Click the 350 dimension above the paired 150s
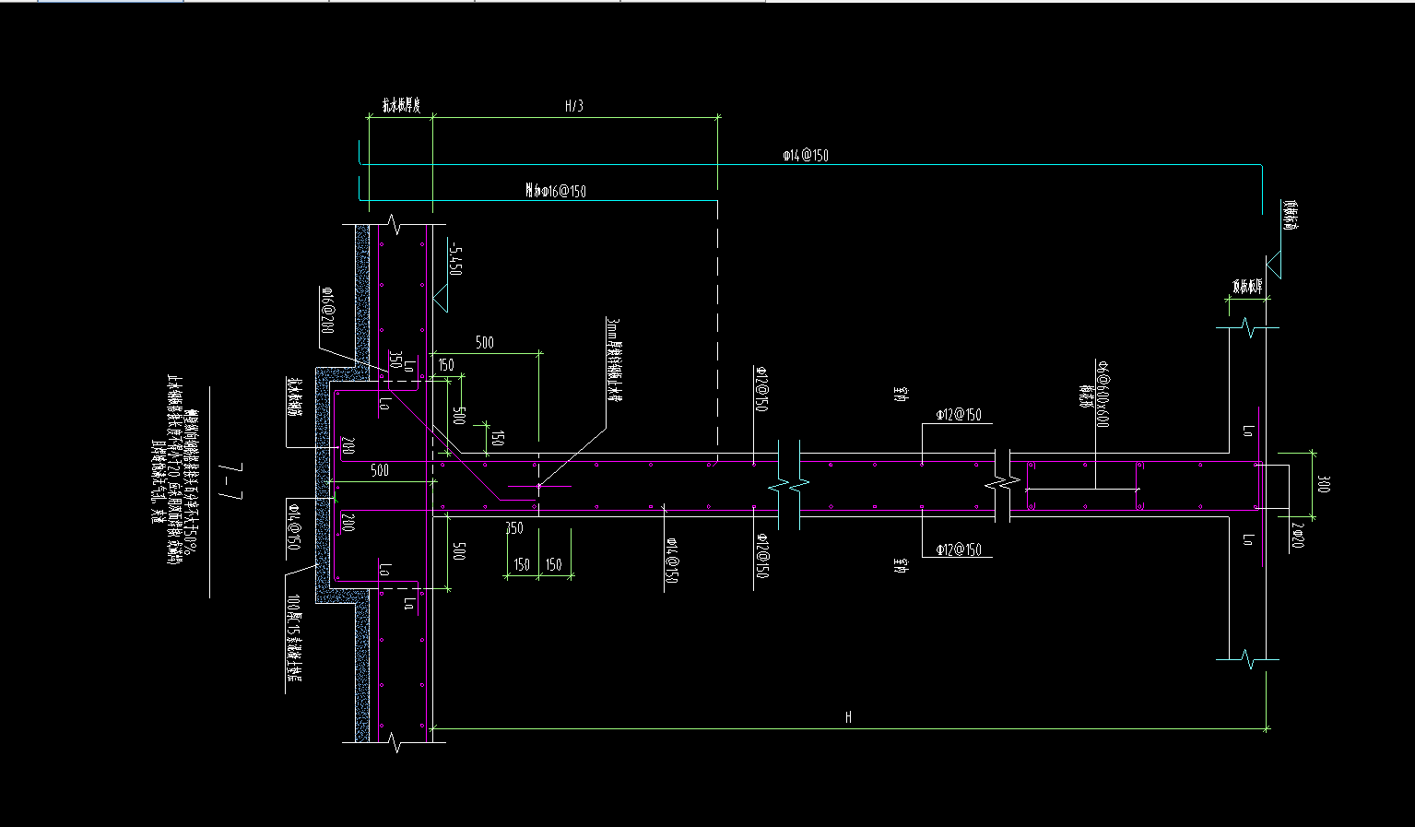 pyautogui.click(x=514, y=528)
